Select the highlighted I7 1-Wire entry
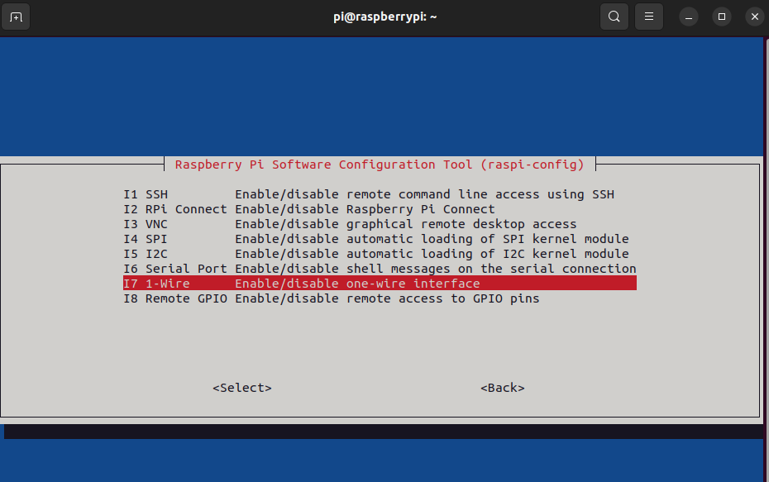Image resolution: width=769 pixels, height=482 pixels. coord(380,284)
